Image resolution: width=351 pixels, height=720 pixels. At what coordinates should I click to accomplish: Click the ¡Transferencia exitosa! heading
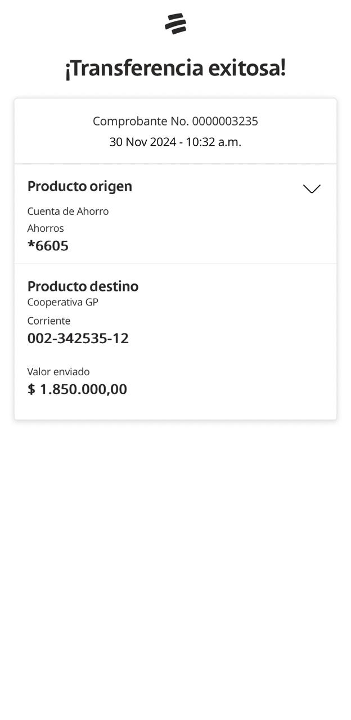175,68
